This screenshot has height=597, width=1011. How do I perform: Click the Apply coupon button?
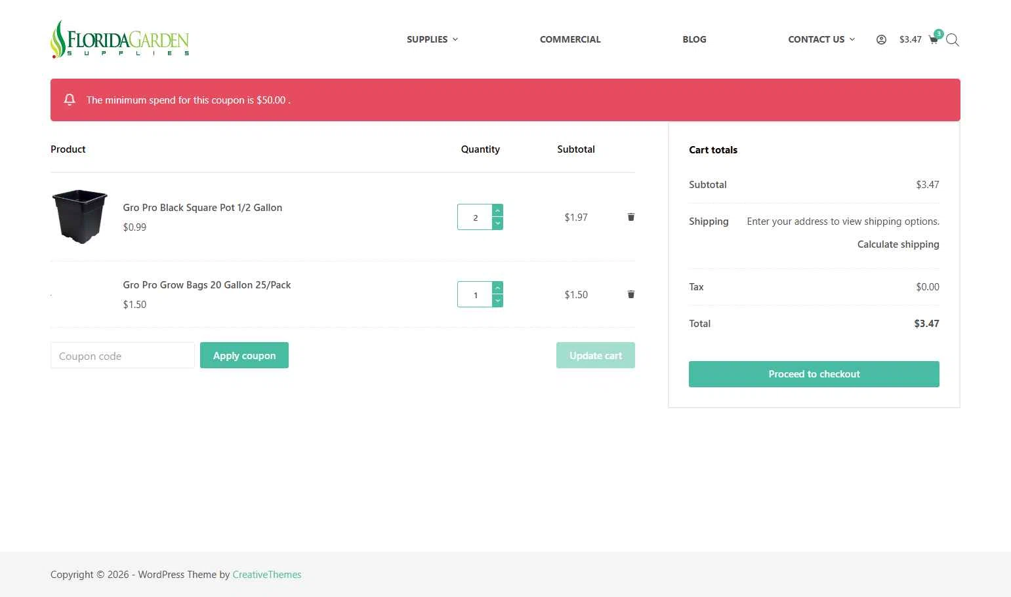click(x=244, y=355)
